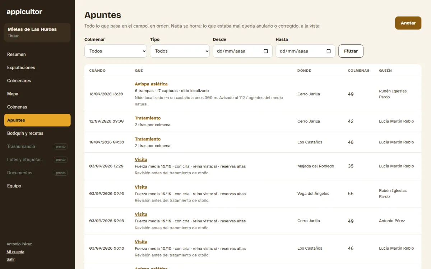The image size is (431, 269).
Task: Open calendar picker in Desde date field
Action: (266, 51)
